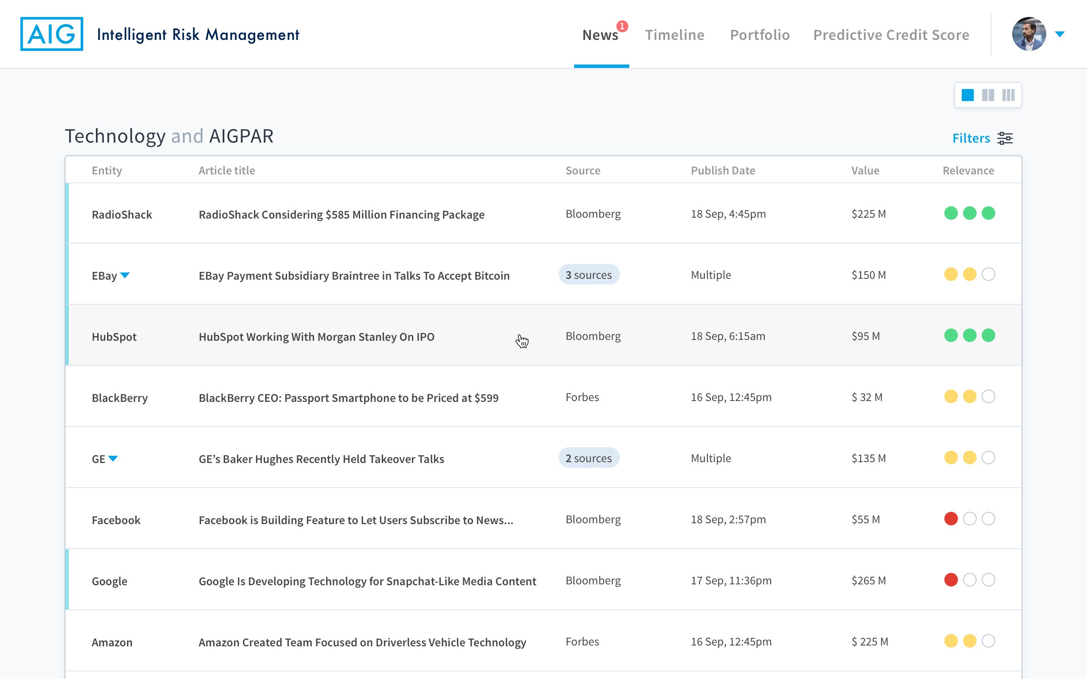Open HubSpot Morgan Stanley IPO article
Screen dimensions: 1087x679
click(316, 337)
